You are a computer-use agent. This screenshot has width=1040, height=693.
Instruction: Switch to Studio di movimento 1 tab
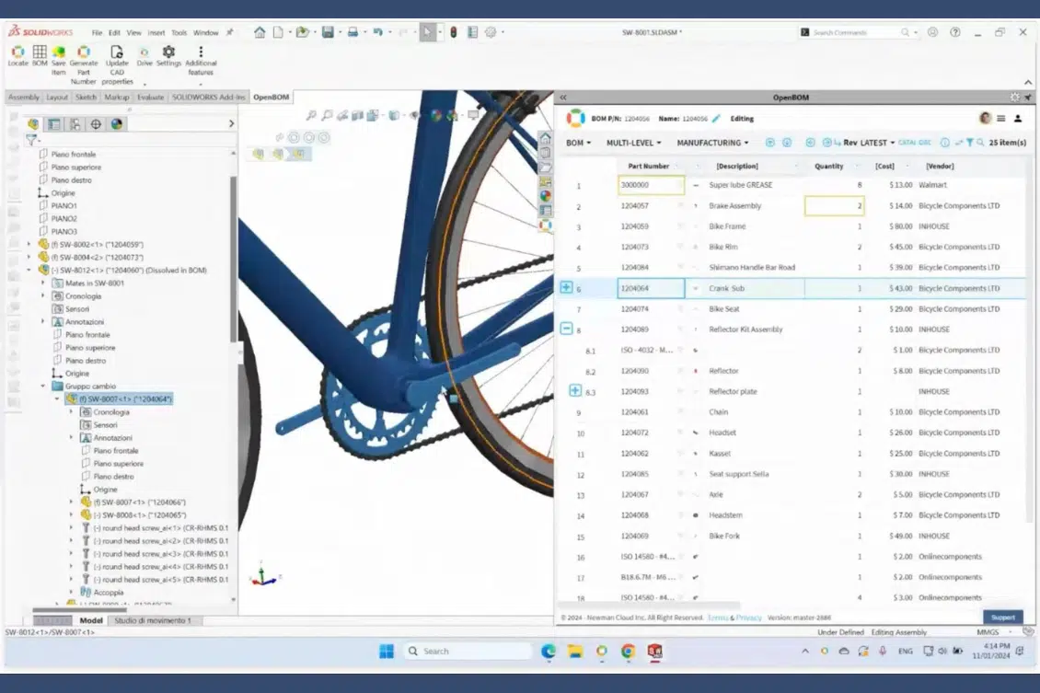coord(153,620)
